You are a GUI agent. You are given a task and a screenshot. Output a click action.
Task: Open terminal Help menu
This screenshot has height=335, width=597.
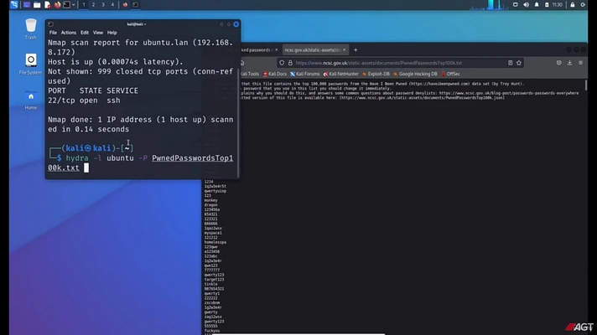[112, 33]
